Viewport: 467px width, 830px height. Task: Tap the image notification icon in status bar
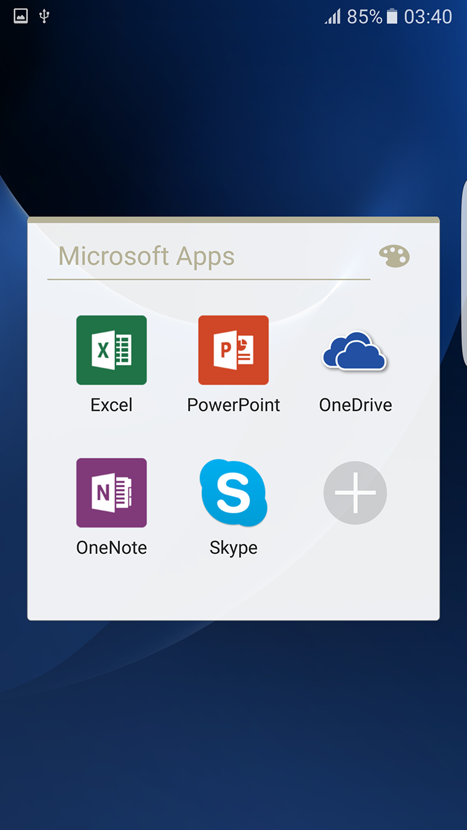tap(21, 16)
